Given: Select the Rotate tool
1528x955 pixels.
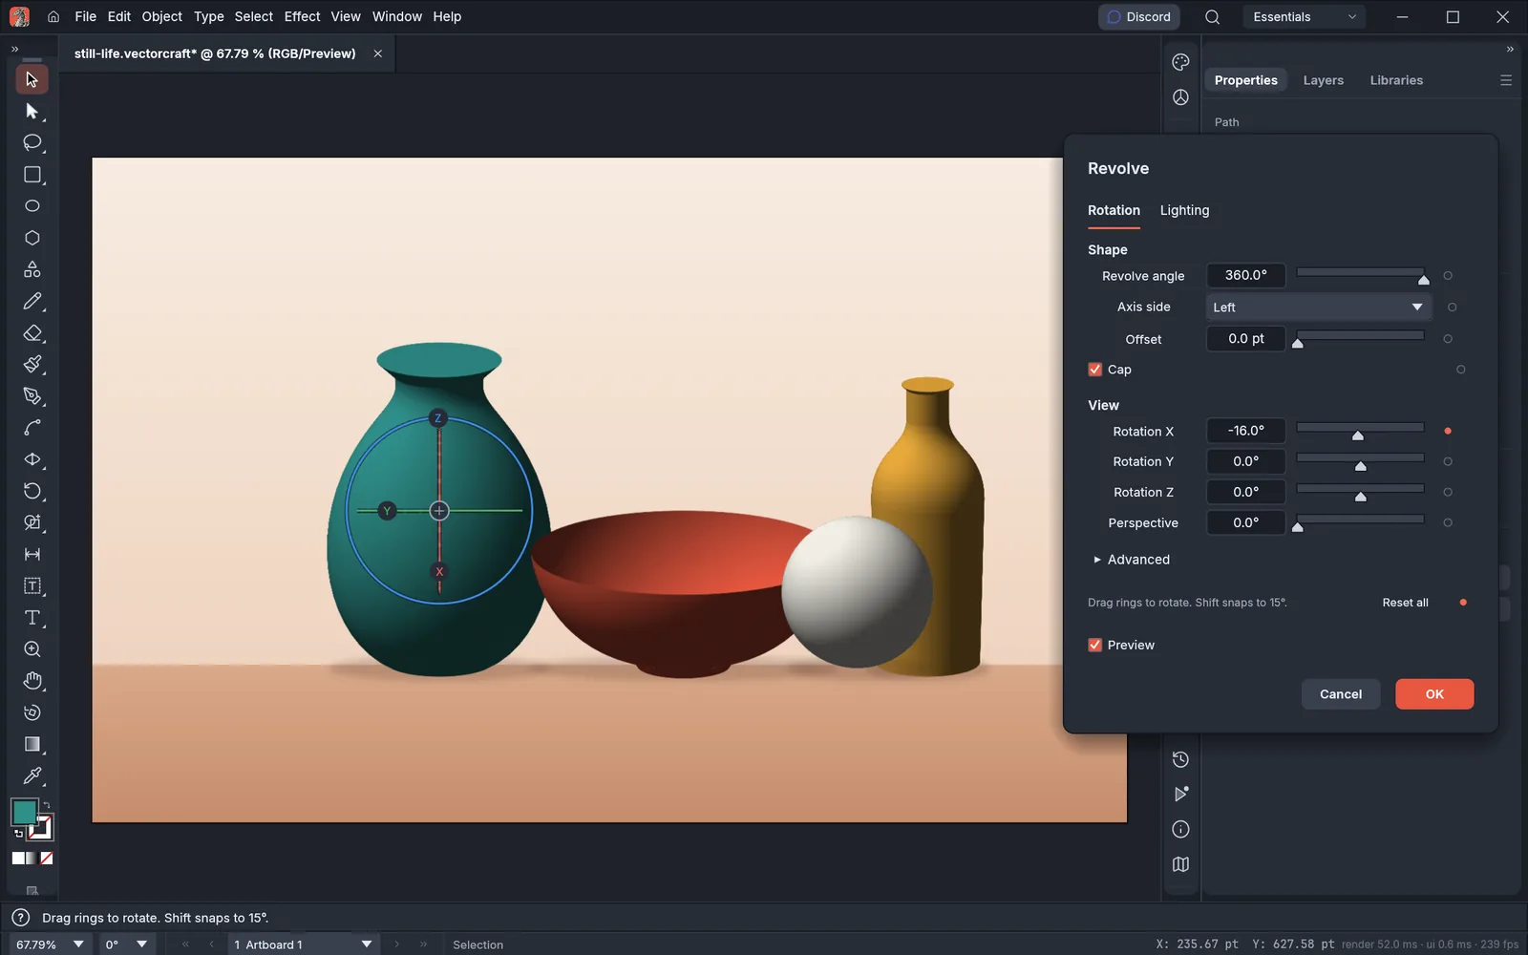Looking at the screenshot, I should 32,491.
